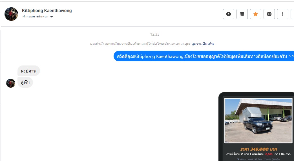
Task: Click the blue greeting message bubble
Action: pos(204,56)
